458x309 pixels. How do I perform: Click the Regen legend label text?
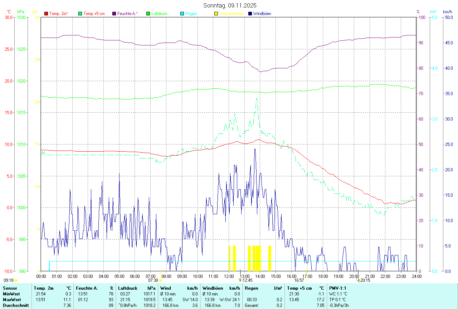(x=191, y=14)
